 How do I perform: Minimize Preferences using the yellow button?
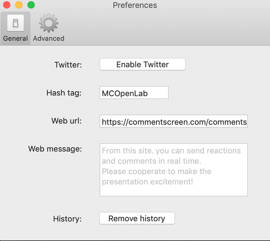pyautogui.click(x=19, y=5)
